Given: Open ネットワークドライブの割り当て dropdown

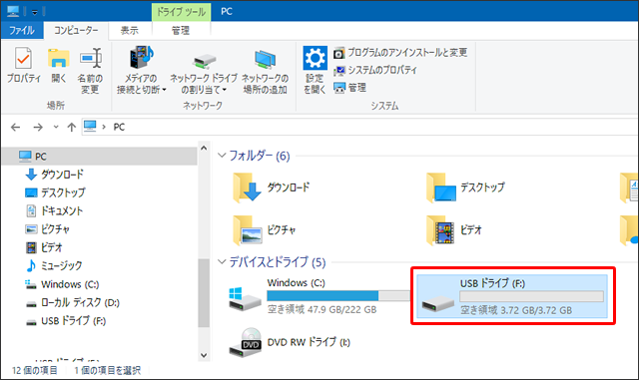Looking at the screenshot, I should click(x=204, y=72).
